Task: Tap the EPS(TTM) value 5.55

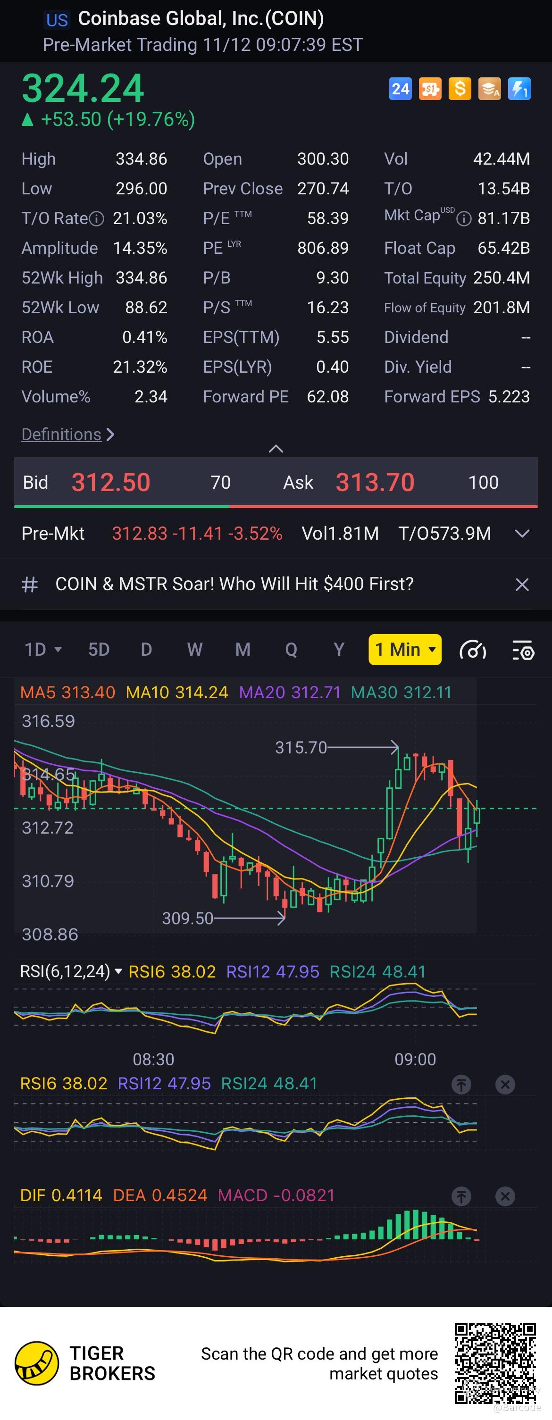Action: pyautogui.click(x=333, y=337)
